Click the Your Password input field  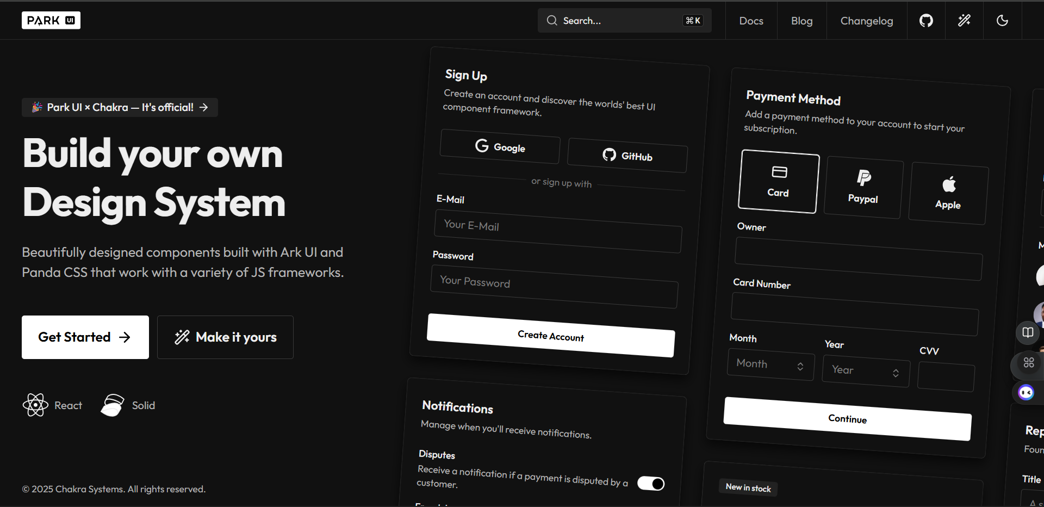[x=554, y=287]
